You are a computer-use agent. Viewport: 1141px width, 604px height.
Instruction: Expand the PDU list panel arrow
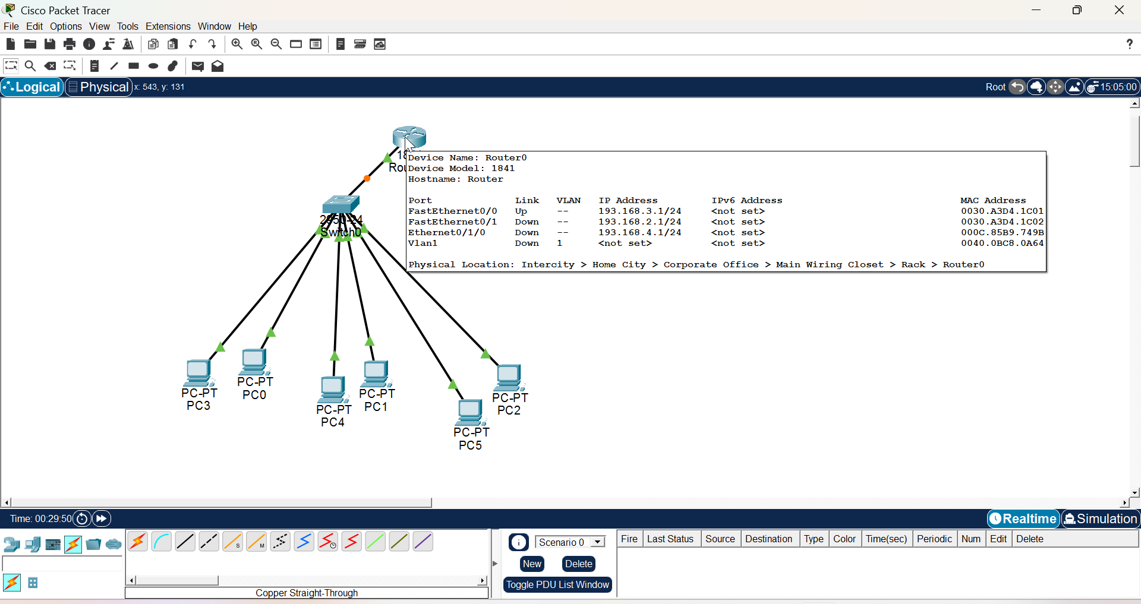tap(495, 563)
